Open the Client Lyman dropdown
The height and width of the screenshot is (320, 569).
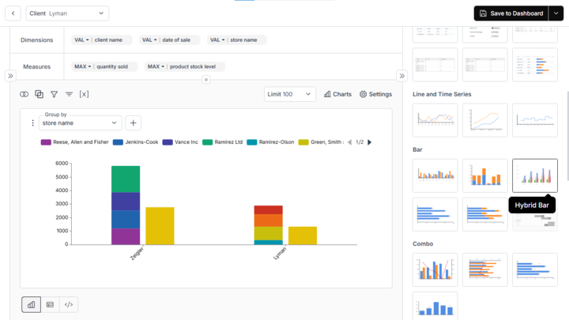(x=67, y=13)
